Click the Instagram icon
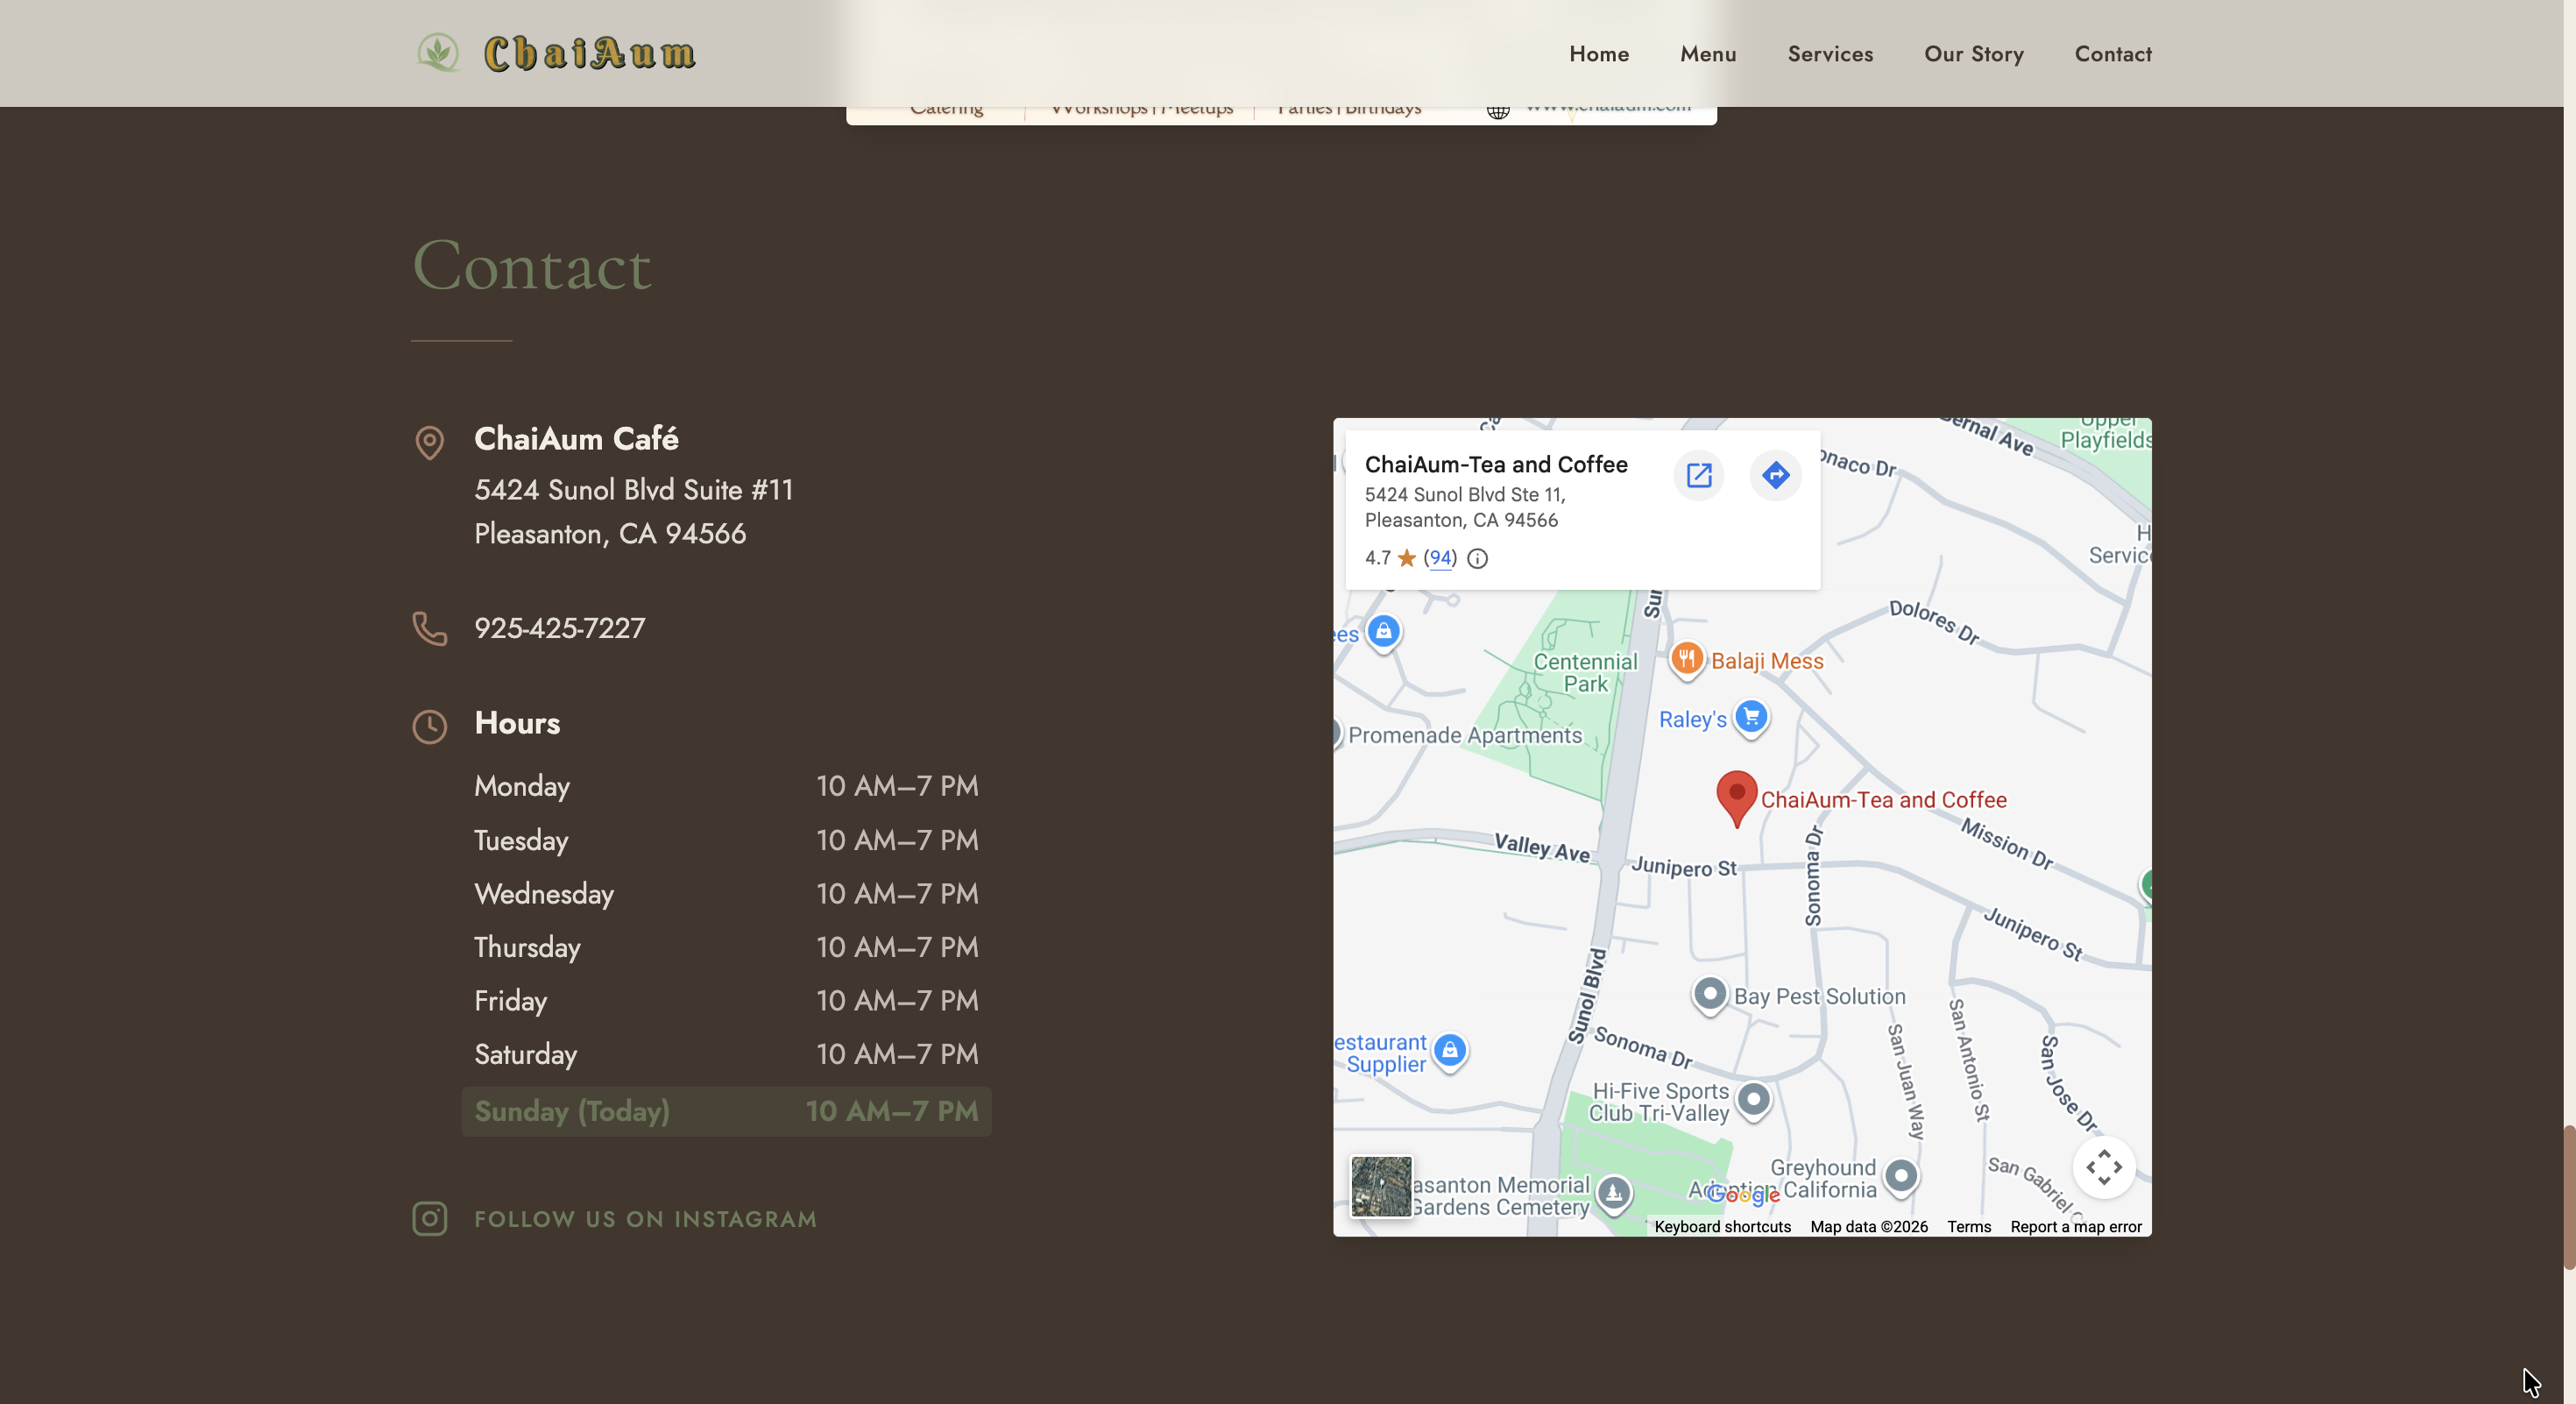Screen dimensions: 2576x1404 click(430, 1219)
